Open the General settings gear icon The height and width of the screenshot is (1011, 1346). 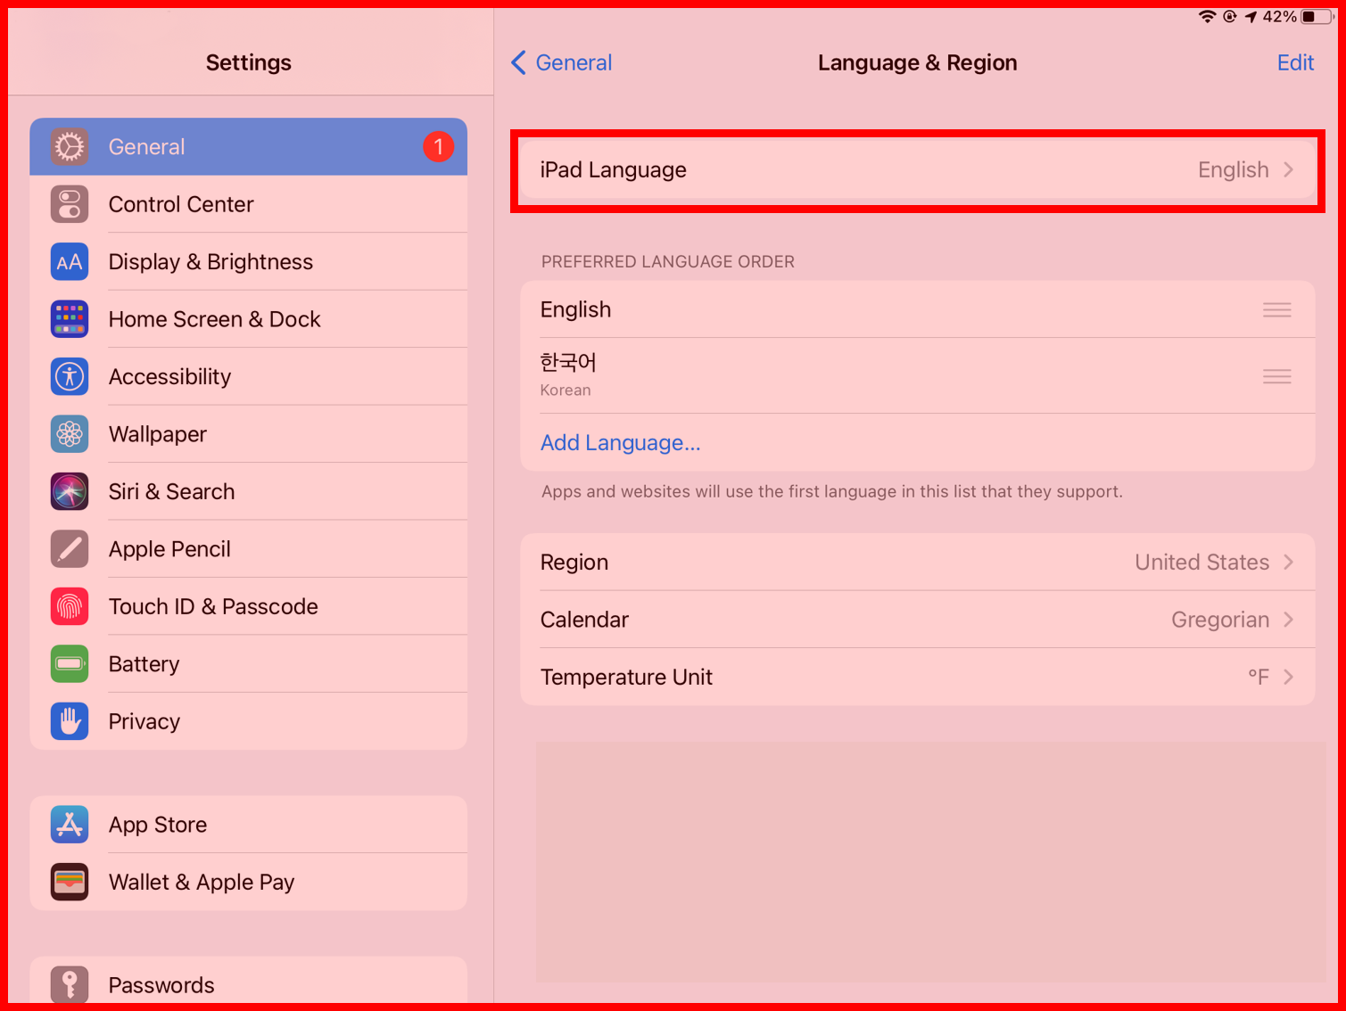[x=70, y=147]
